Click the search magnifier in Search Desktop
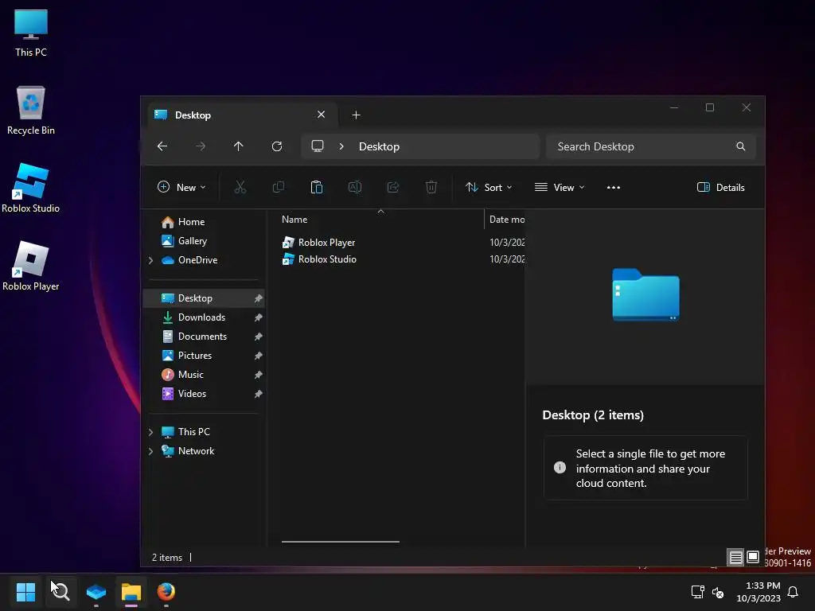This screenshot has width=815, height=611. pyautogui.click(x=741, y=146)
